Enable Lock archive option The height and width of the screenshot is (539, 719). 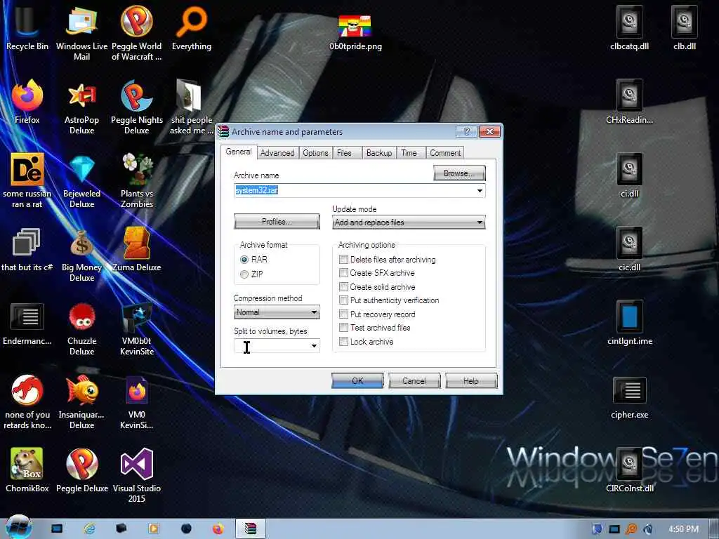[343, 342]
